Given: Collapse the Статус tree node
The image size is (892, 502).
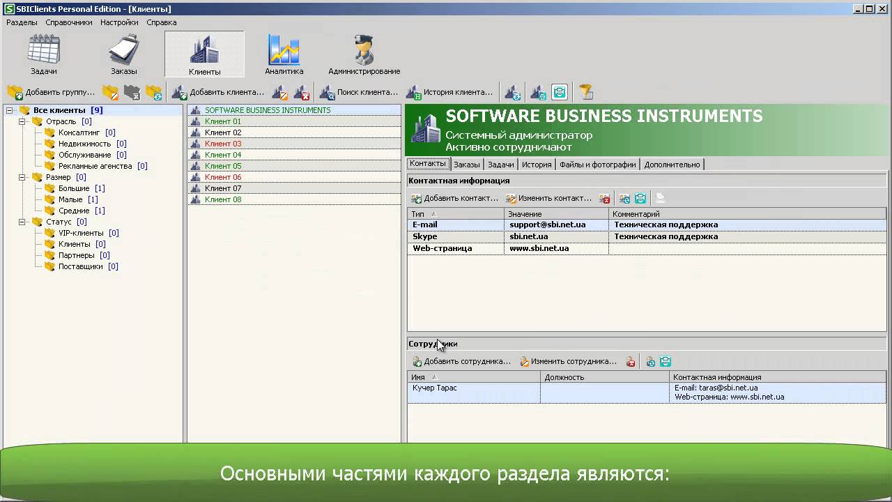Looking at the screenshot, I should click(x=22, y=222).
